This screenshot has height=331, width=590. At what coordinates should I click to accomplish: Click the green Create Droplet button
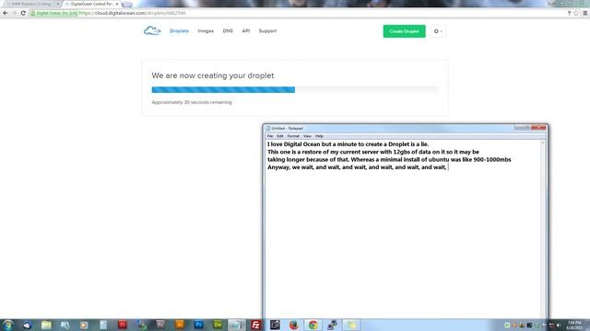tap(404, 31)
